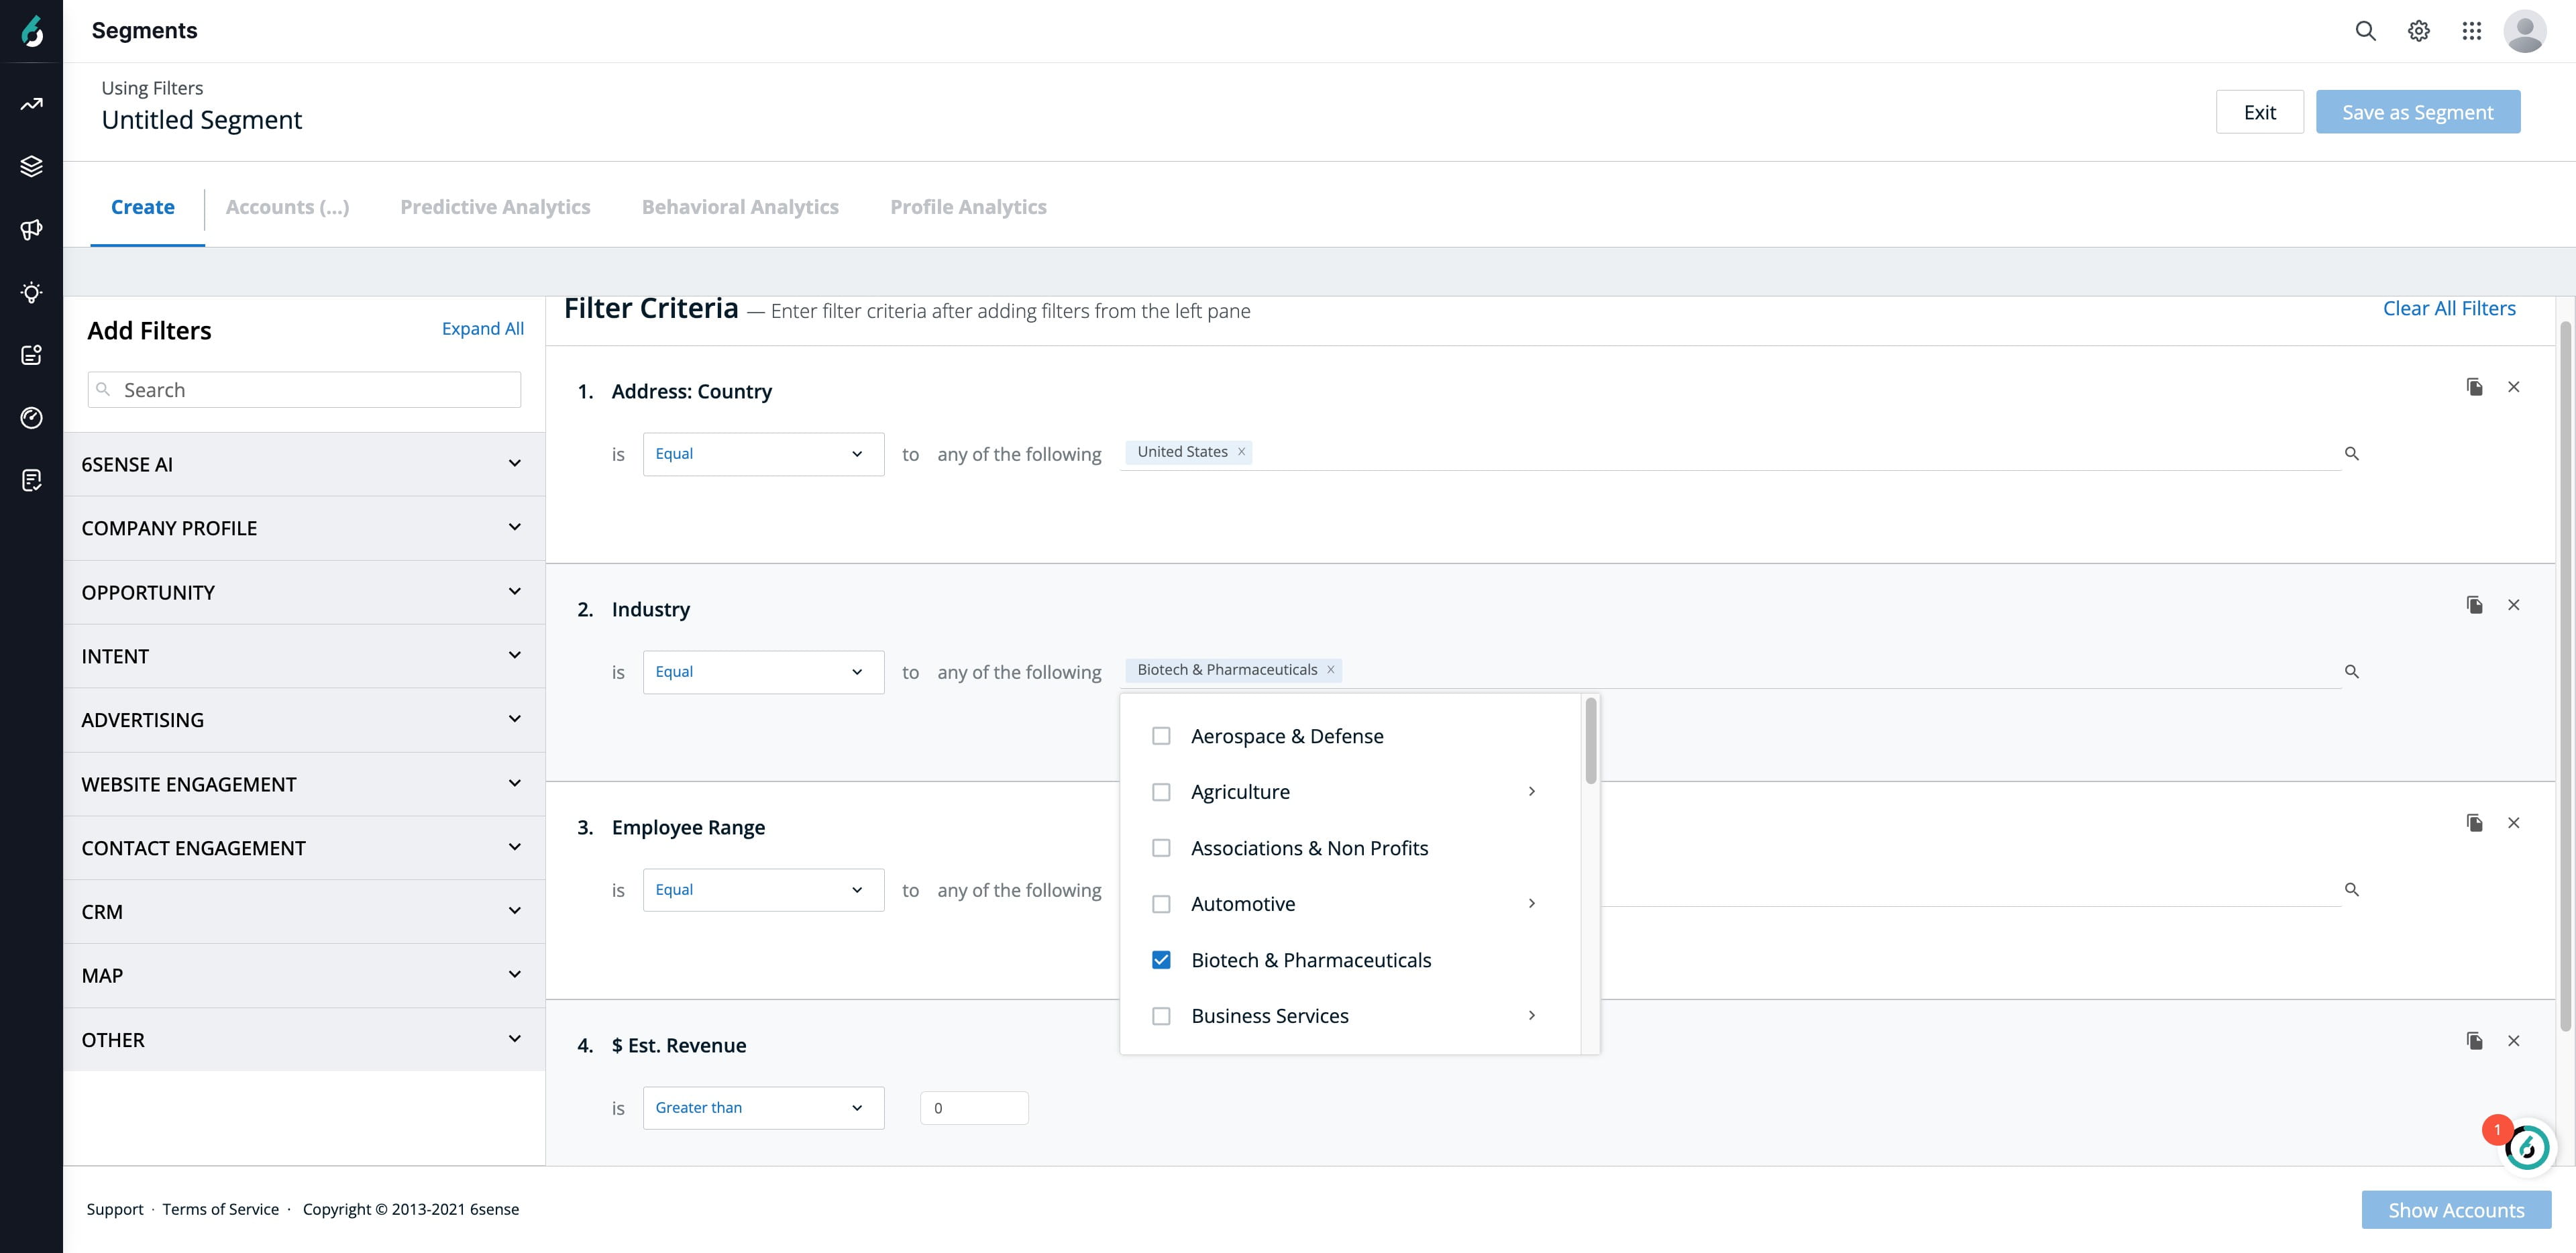The height and width of the screenshot is (1253, 2576).
Task: Check the Automotive checkbox
Action: (x=1161, y=904)
